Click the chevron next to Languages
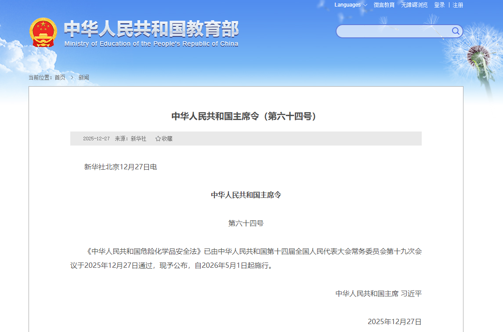The height and width of the screenshot is (332, 503). pyautogui.click(x=365, y=5)
